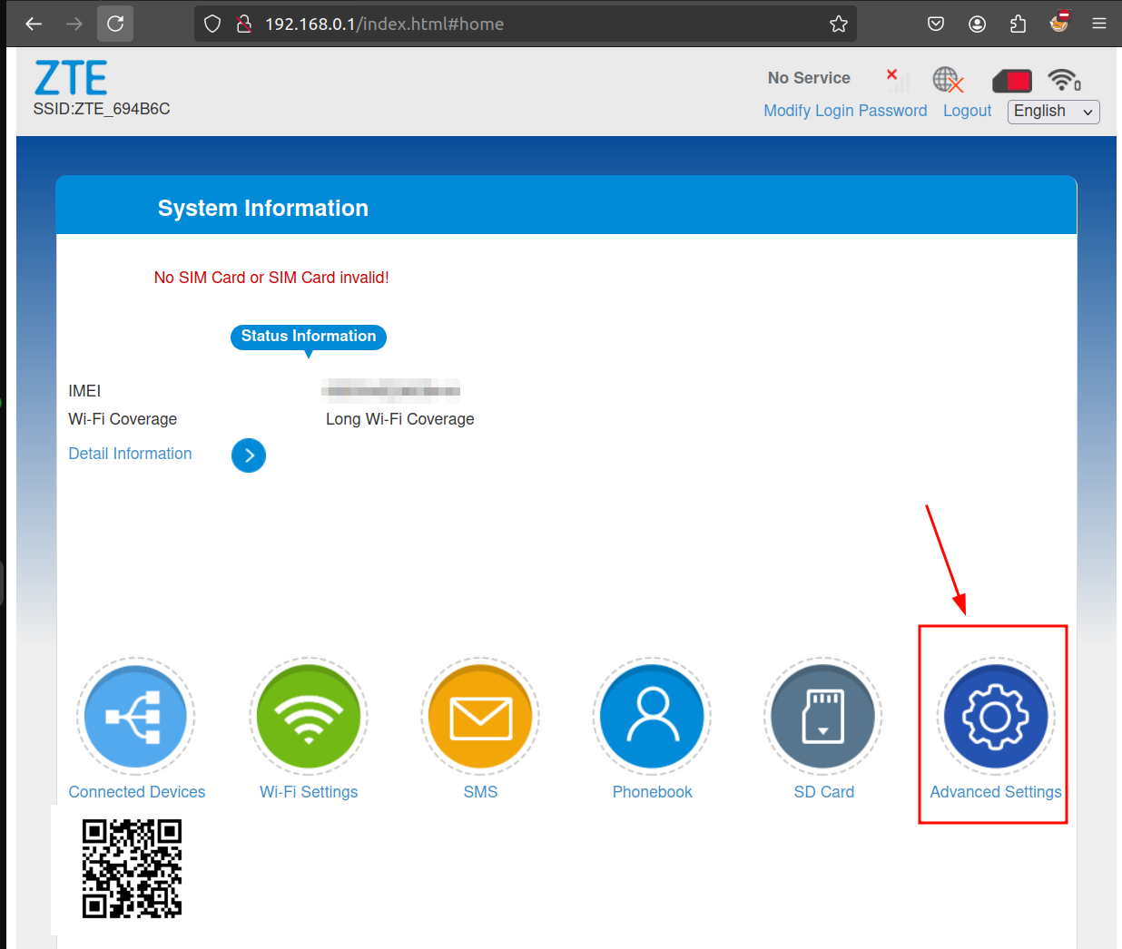Viewport: 1122px width, 949px height.
Task: Click the address bar showing 192.168.0.1
Action: 527,24
